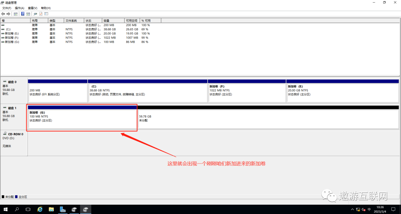Open Help via the blue question mark icon
Image resolution: width=401 pixels, height=214 pixels.
pos(23,14)
